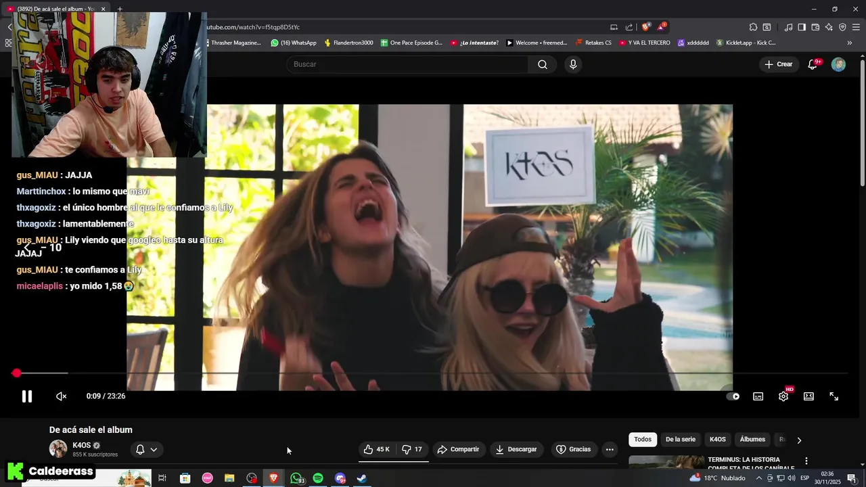Open the Y VA EL TERCERO bookmark
This screenshot has height=487, width=866.
pos(644,43)
